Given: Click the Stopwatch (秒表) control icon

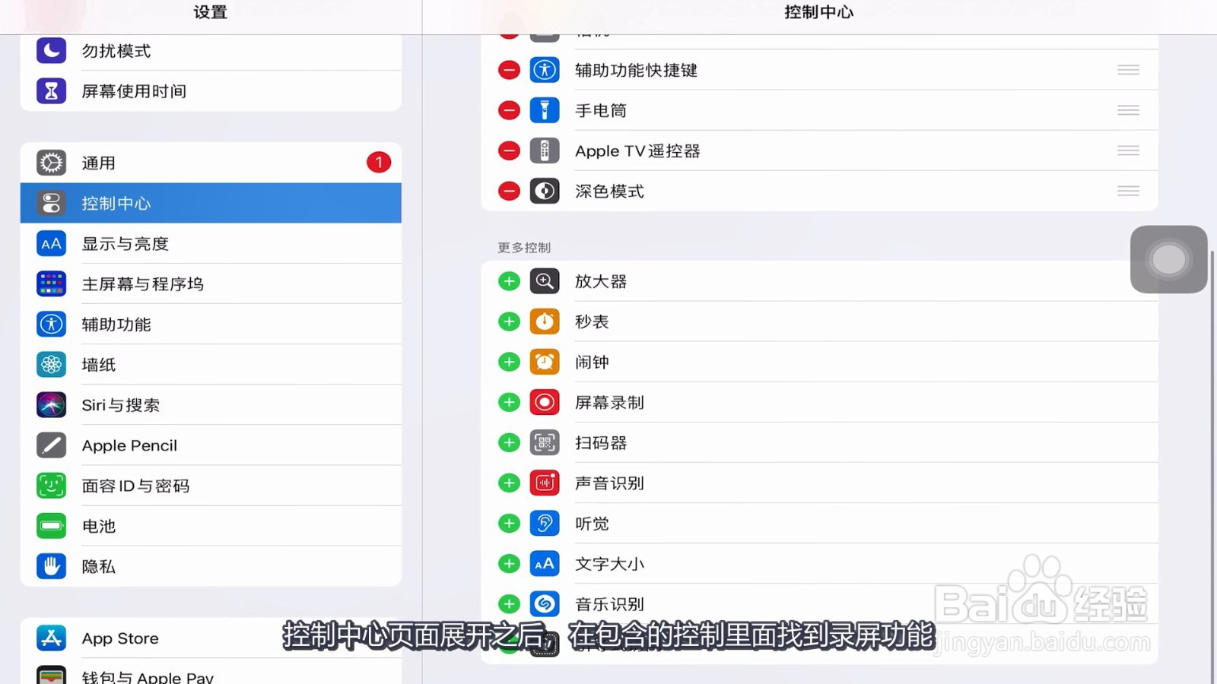Looking at the screenshot, I should (545, 321).
